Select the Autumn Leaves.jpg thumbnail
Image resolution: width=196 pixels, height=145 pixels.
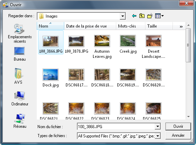tap(102, 46)
